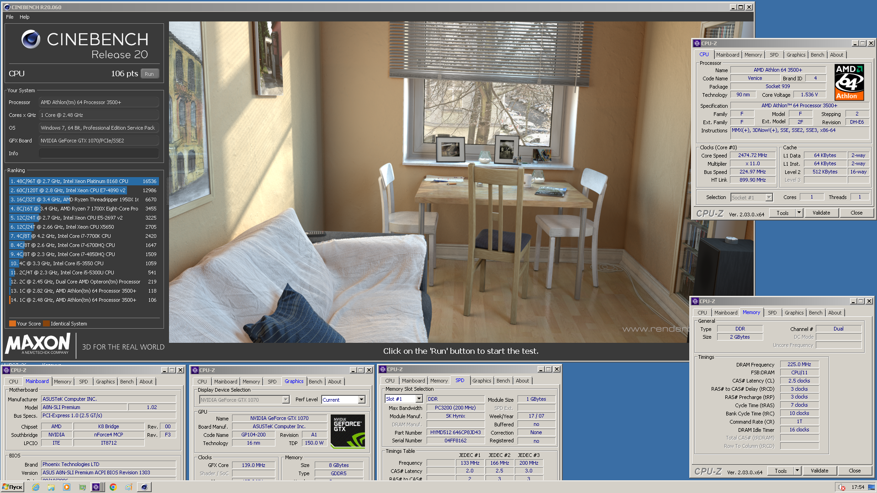The width and height of the screenshot is (877, 493).
Task: Click icon in Memory tab CPU-Z title bar
Action: tap(695, 301)
